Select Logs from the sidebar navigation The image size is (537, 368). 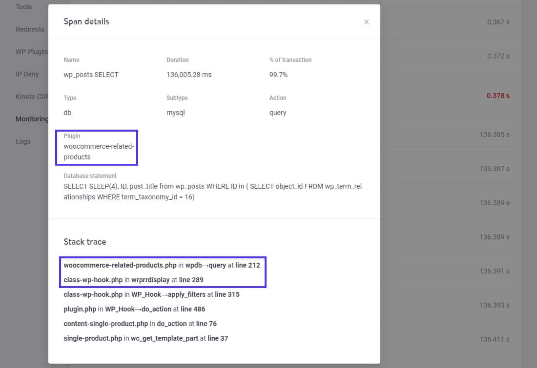pyautogui.click(x=22, y=141)
